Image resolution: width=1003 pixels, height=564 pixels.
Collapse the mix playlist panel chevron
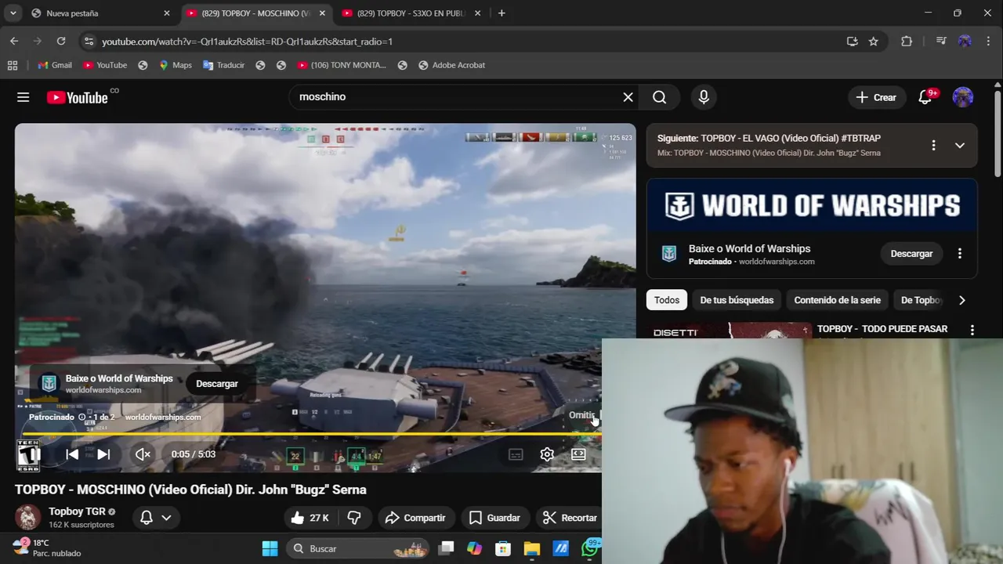pos(959,145)
